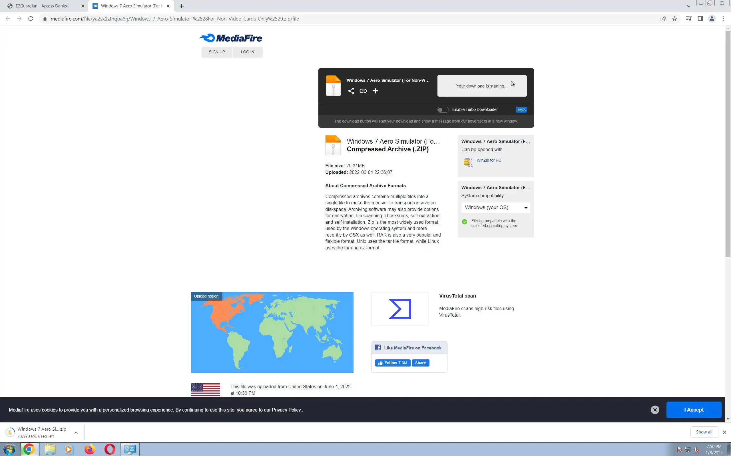731x456 pixels.
Task: Click the plus icon beside link icon
Action: (x=375, y=91)
